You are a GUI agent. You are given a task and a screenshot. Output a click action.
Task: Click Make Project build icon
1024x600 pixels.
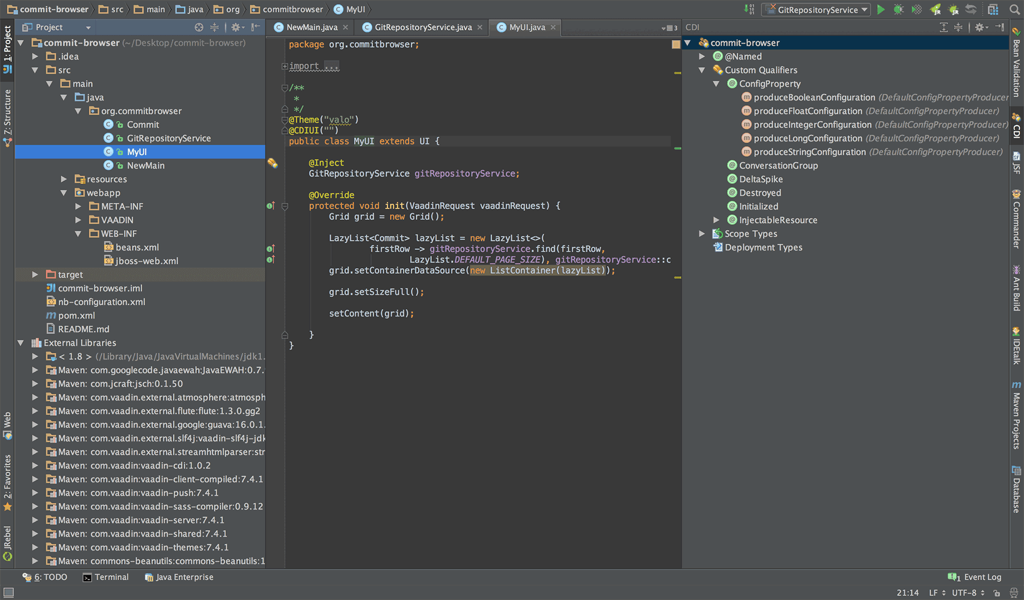749,10
